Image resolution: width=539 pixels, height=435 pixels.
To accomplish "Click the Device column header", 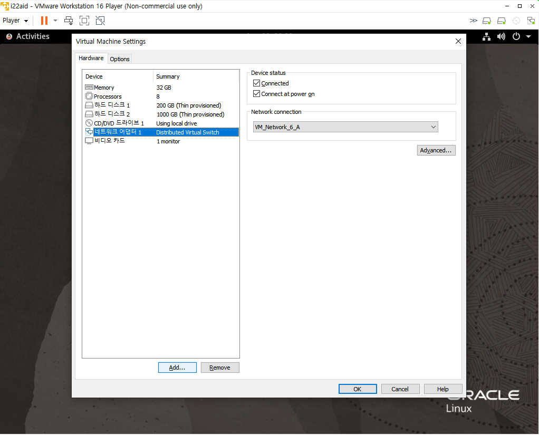I will coord(118,76).
